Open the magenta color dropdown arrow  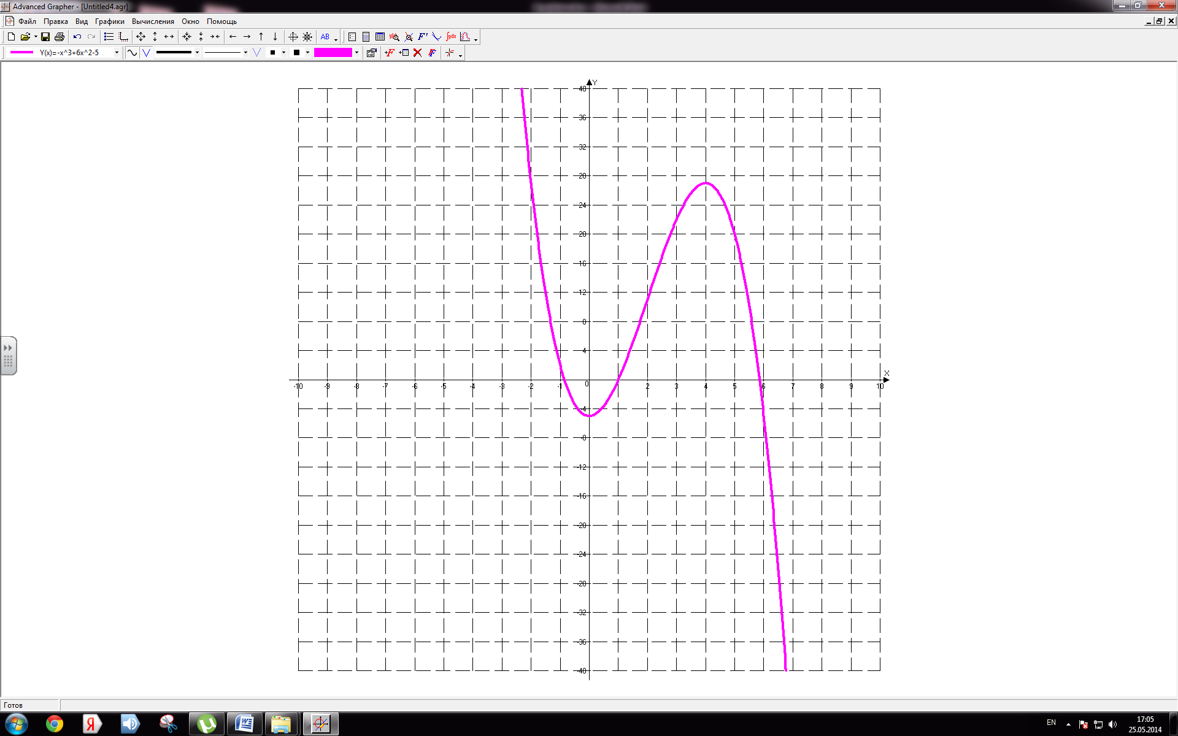point(356,53)
